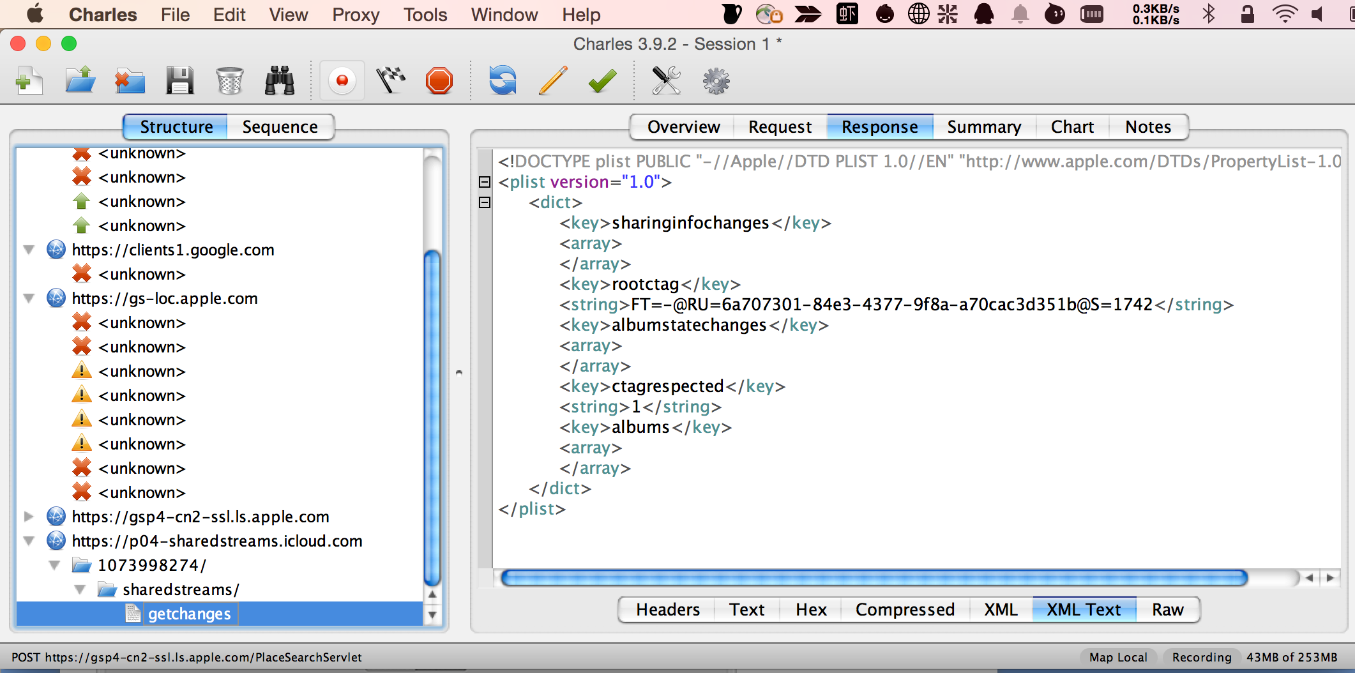
Task: Collapse the p04-sharedstreams.icloud.com host node
Action: [29, 541]
